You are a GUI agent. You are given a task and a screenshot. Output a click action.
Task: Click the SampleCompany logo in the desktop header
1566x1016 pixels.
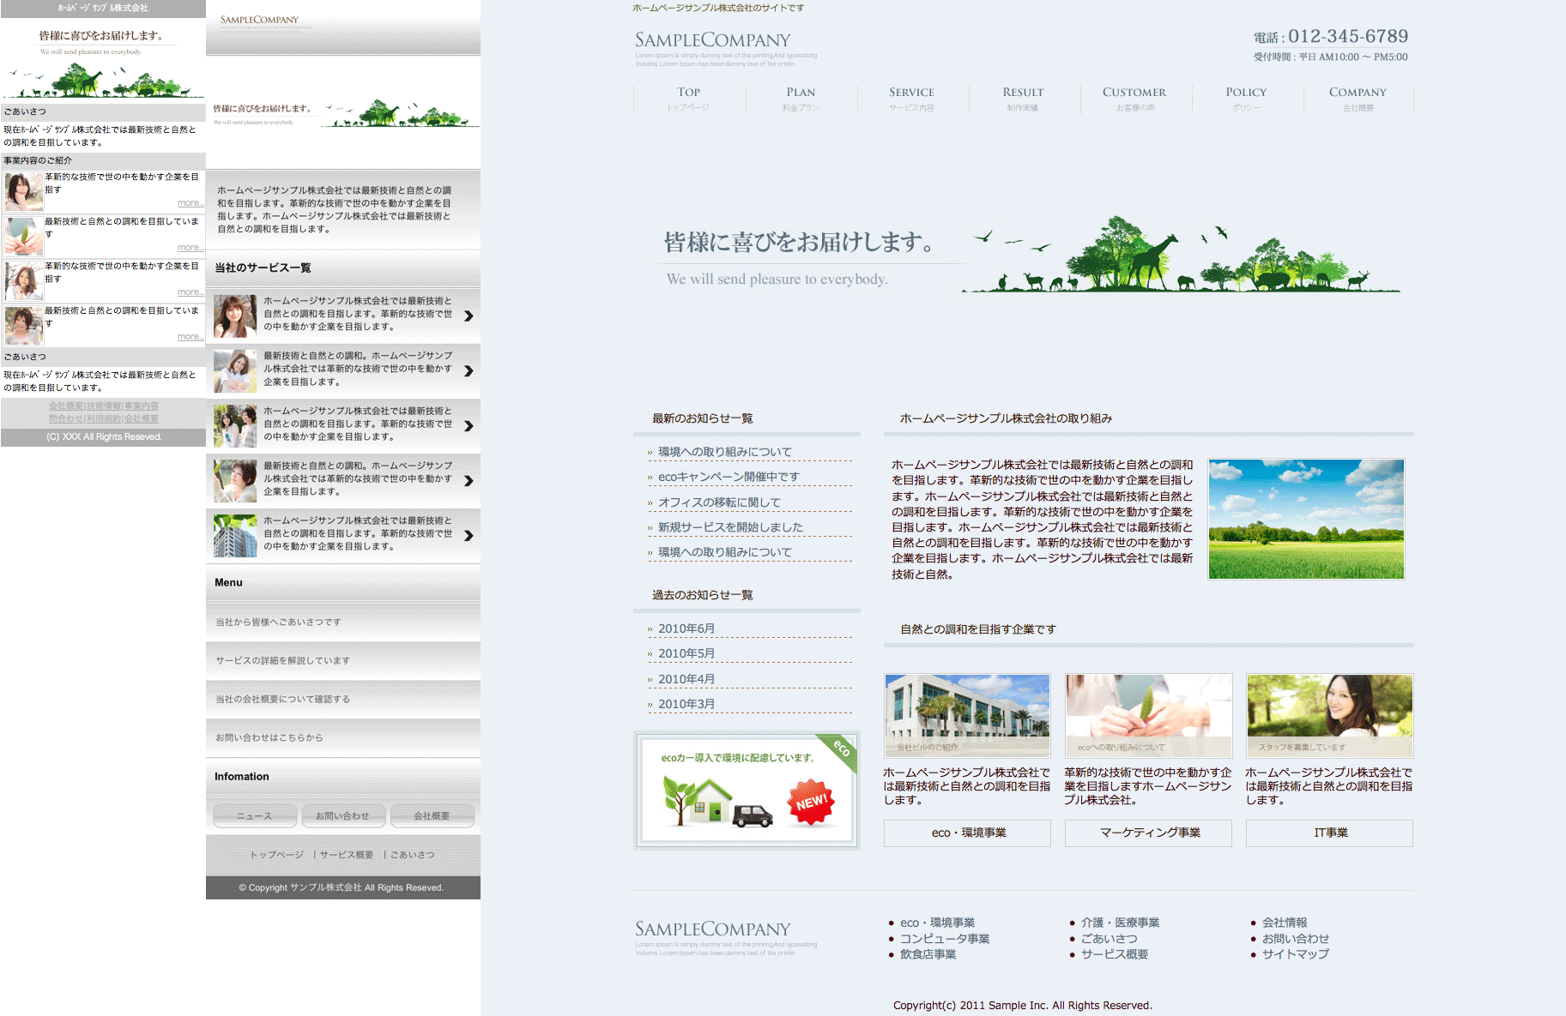point(712,40)
